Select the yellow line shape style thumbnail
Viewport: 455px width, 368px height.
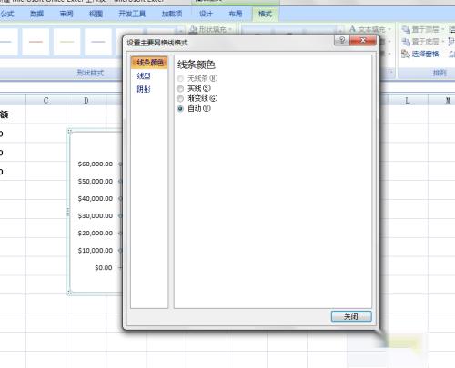66,42
